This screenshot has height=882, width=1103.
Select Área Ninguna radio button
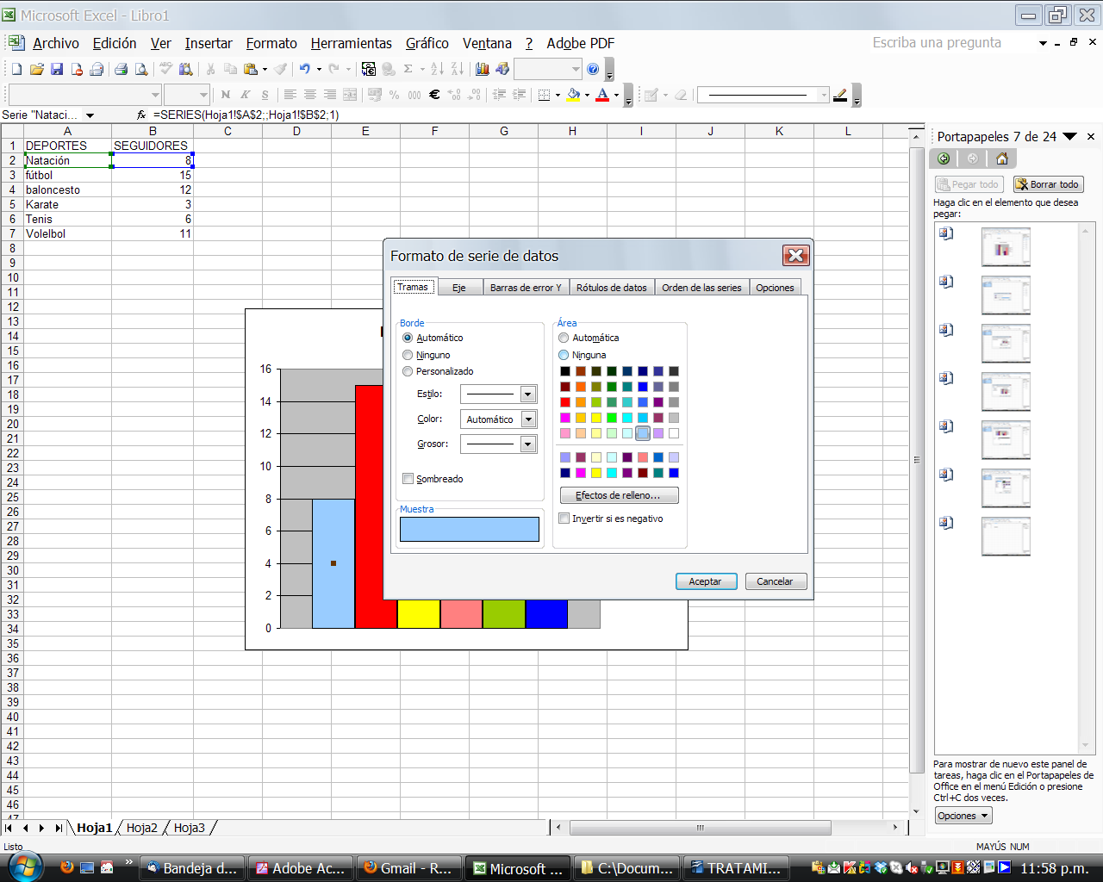(x=564, y=355)
